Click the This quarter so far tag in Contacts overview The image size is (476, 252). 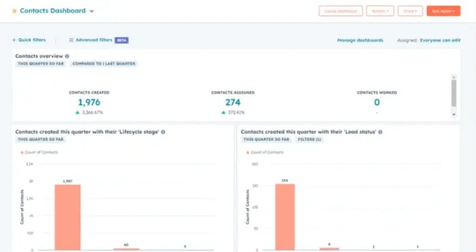(41, 63)
